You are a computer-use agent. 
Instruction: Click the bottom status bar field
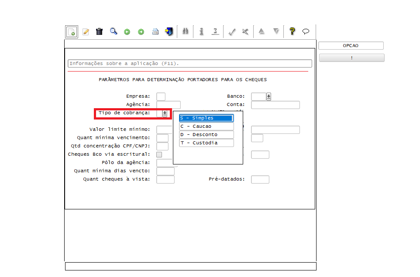pyautogui.click(x=191, y=266)
